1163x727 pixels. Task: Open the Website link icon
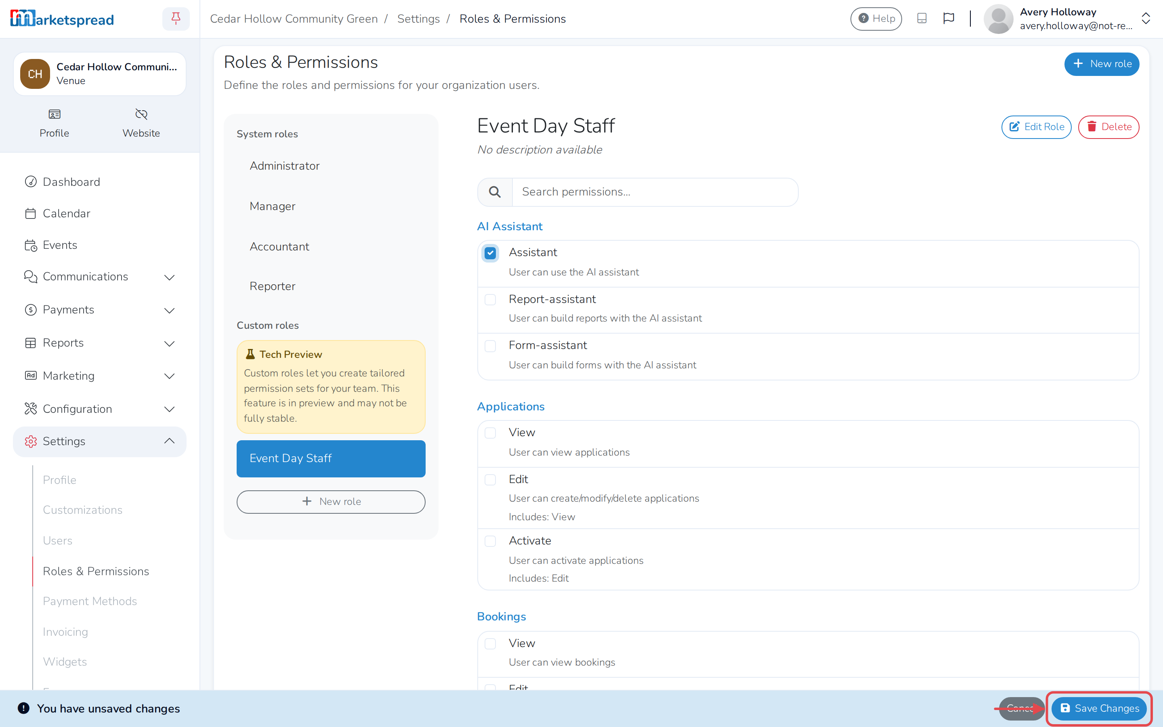tap(141, 114)
